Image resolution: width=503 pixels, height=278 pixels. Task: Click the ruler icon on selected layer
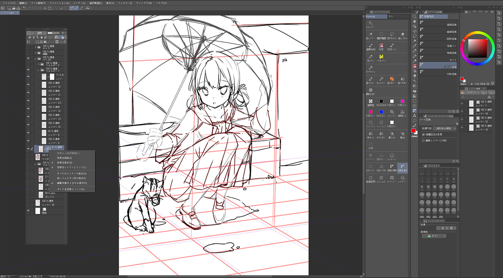tap(48, 149)
